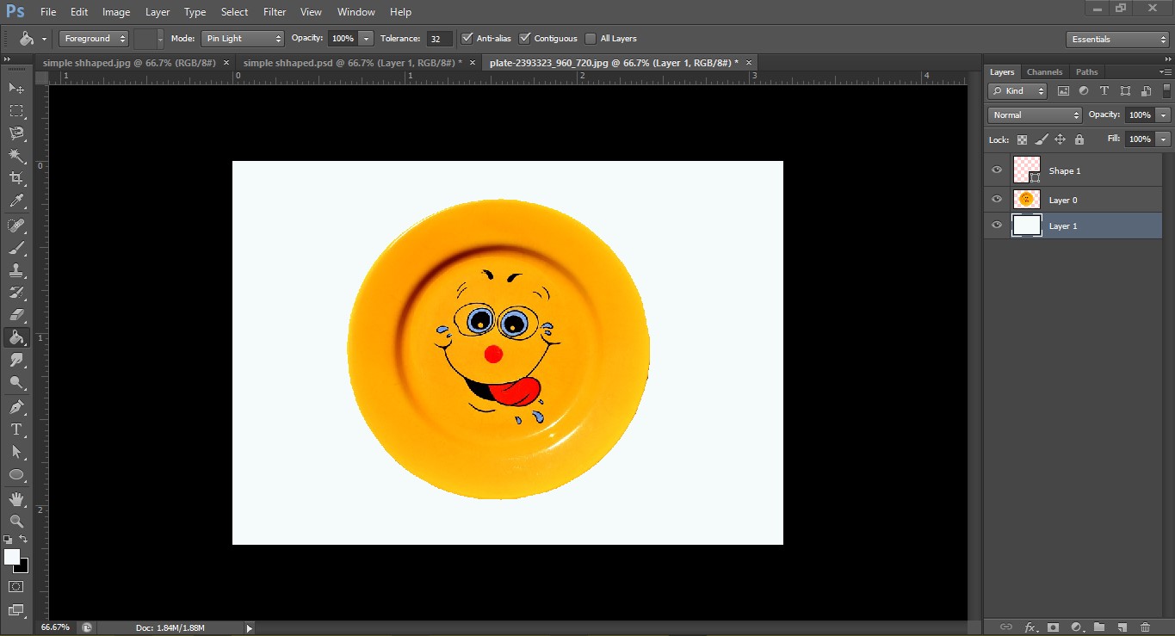The width and height of the screenshot is (1175, 636).
Task: Open the options bar Opacity slider arrow
Action: (x=366, y=39)
